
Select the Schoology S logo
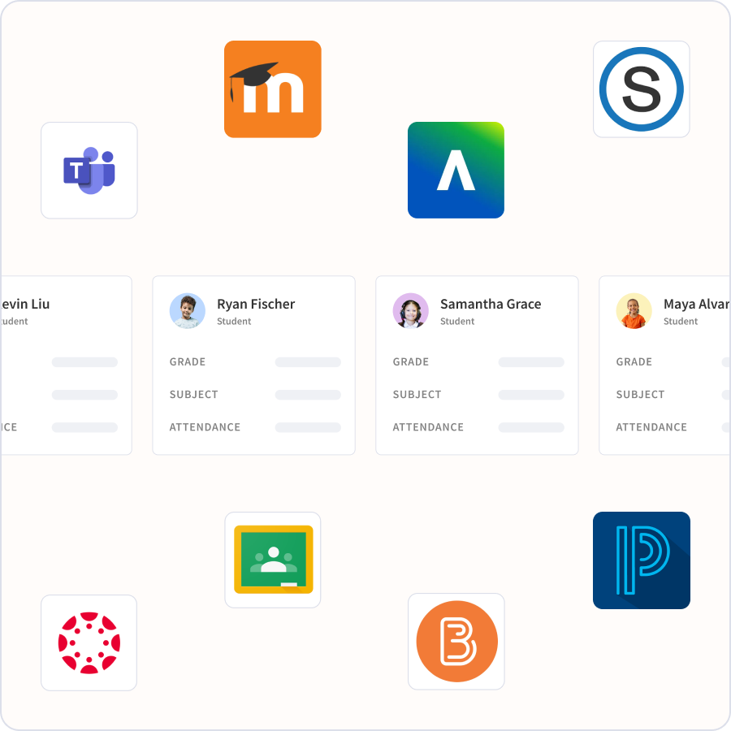tap(642, 89)
